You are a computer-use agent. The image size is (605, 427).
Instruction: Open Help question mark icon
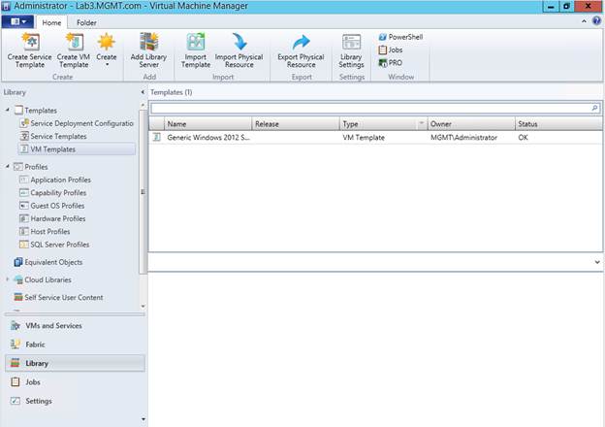click(596, 20)
